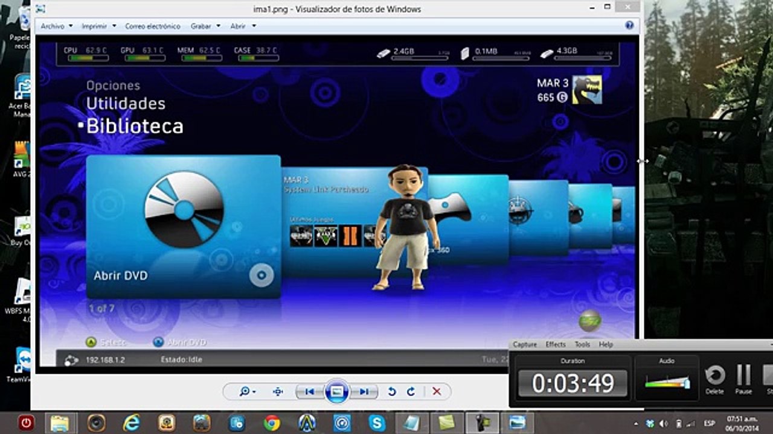Open File Explorer from the taskbar
The image size is (773, 434).
coord(60,423)
